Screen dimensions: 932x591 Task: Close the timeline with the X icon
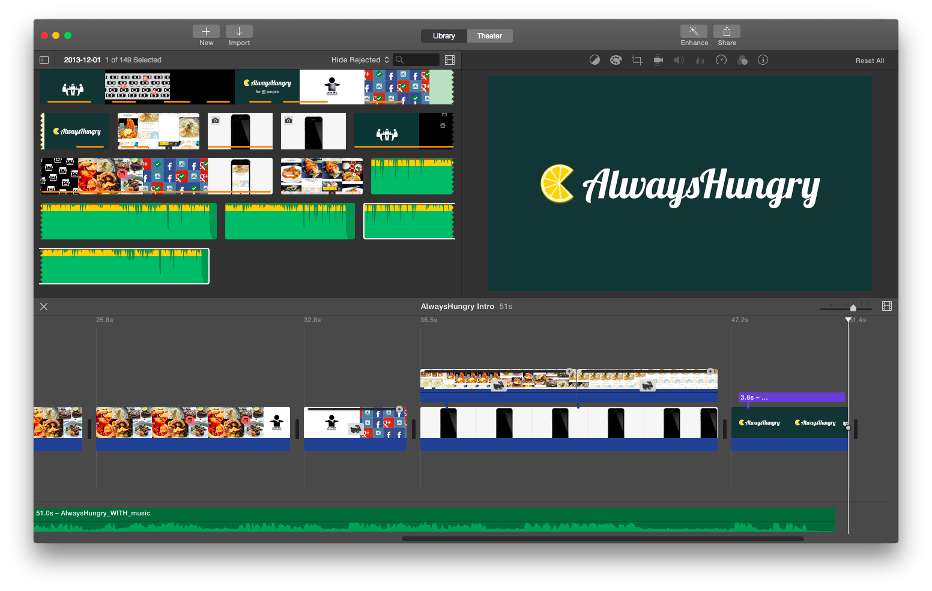click(44, 307)
